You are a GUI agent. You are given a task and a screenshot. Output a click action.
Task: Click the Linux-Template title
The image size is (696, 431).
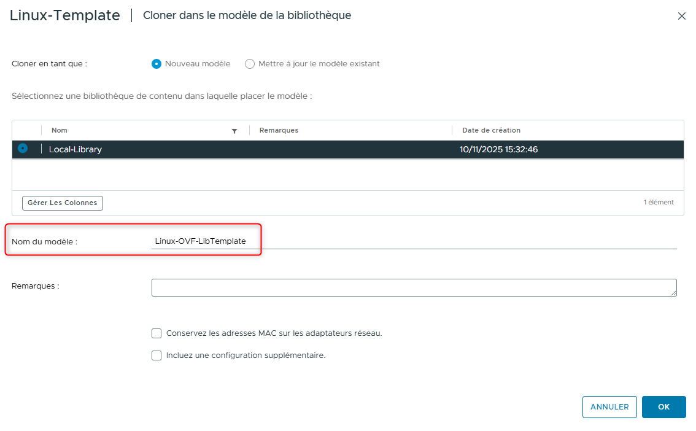[64, 15]
